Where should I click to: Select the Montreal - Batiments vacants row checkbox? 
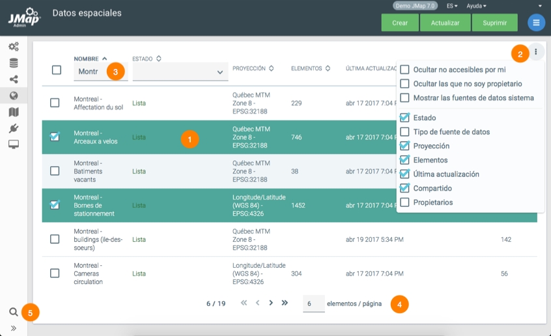[55, 171]
